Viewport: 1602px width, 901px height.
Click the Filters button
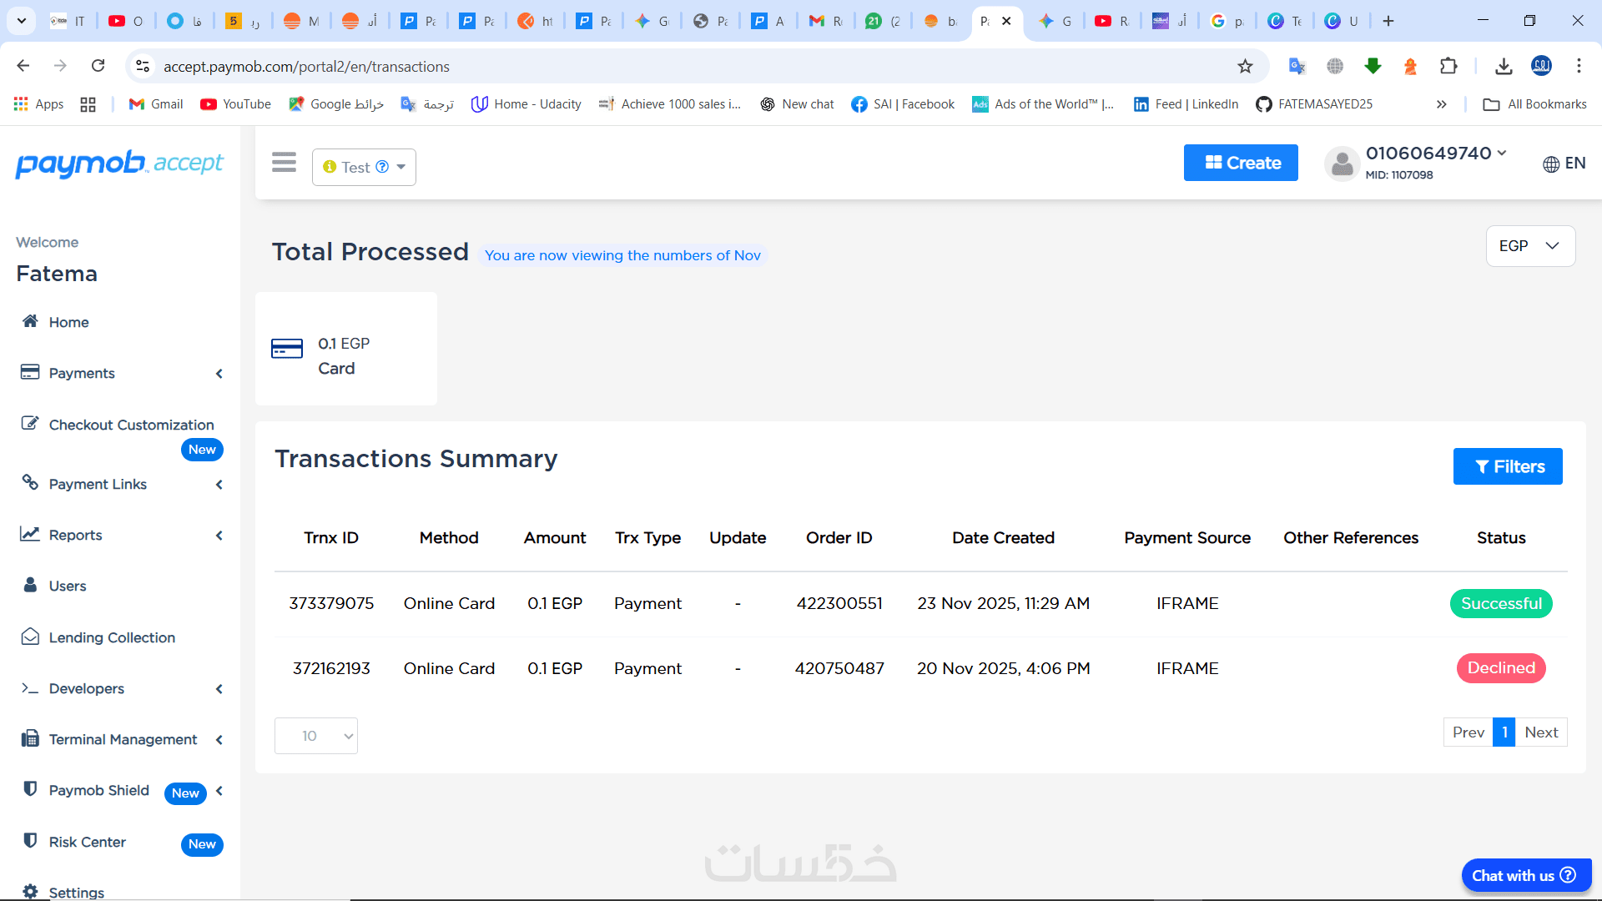pyautogui.click(x=1507, y=466)
